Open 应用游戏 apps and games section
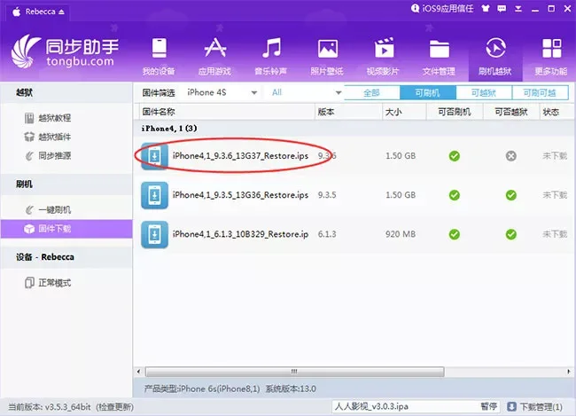 tap(215, 56)
